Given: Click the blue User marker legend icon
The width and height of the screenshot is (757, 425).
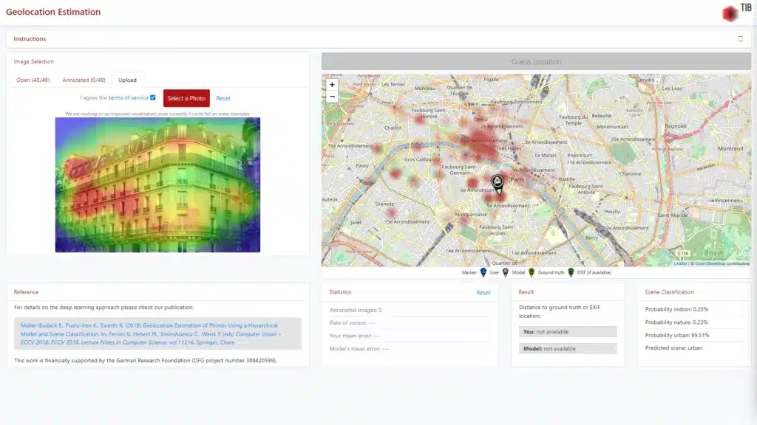Looking at the screenshot, I should pos(483,273).
